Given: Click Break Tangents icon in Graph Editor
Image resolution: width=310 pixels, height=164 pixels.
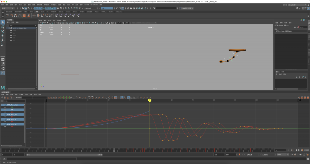Looking at the screenshot, I should coord(102,97).
